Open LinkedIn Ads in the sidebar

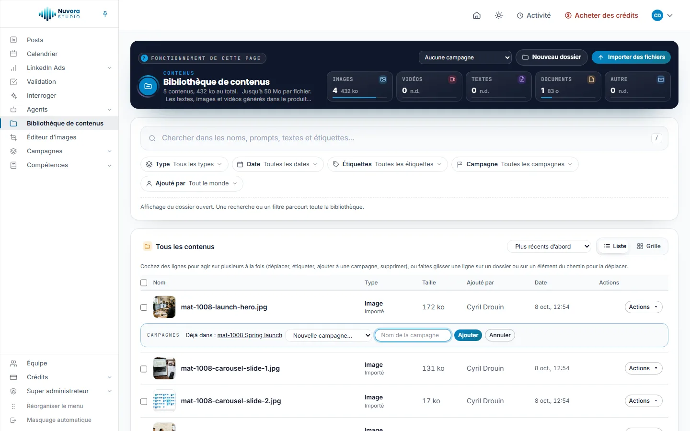[59, 68]
